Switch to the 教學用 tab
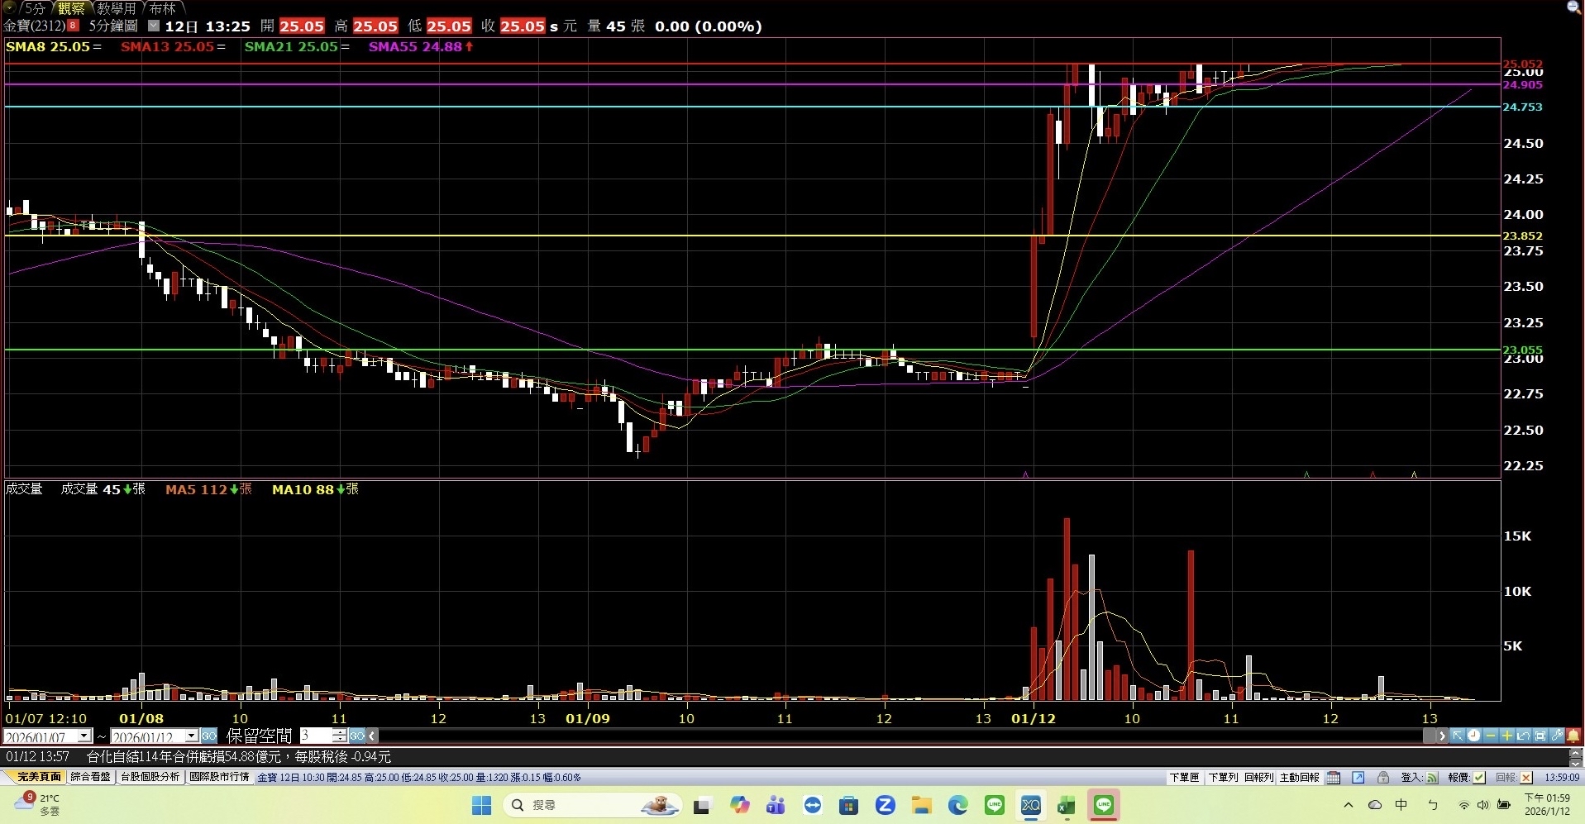 click(116, 8)
